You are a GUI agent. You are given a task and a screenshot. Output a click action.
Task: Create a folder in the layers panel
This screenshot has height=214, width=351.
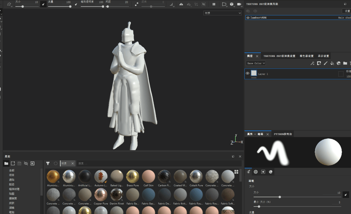click(x=345, y=63)
